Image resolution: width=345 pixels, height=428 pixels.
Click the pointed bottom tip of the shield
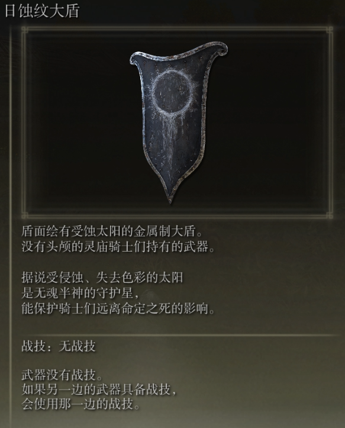[x=171, y=197]
